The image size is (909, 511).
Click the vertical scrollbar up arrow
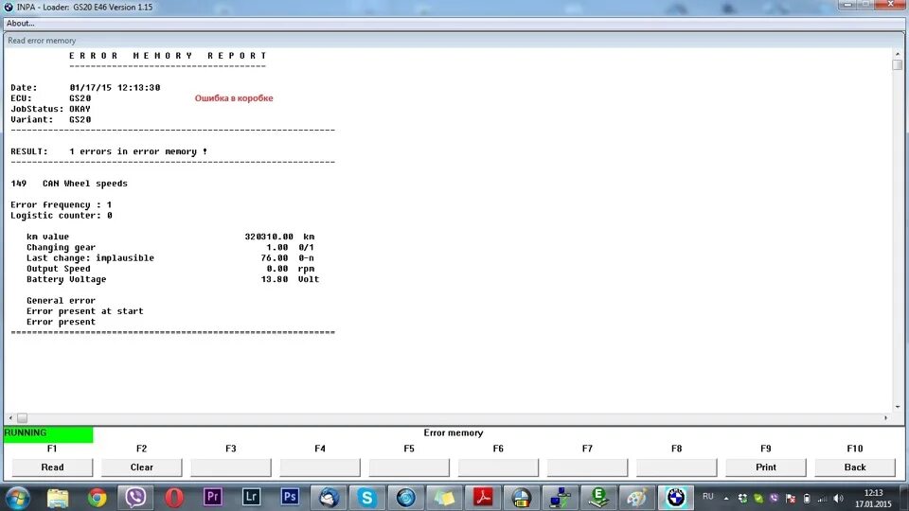[898, 53]
